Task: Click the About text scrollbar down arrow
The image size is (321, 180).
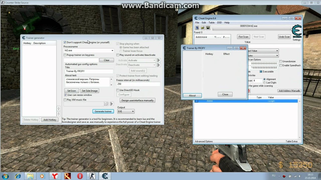Action: [112, 85]
